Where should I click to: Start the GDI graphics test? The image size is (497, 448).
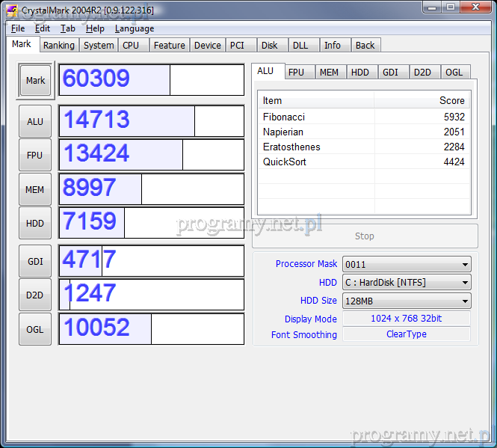35,261
